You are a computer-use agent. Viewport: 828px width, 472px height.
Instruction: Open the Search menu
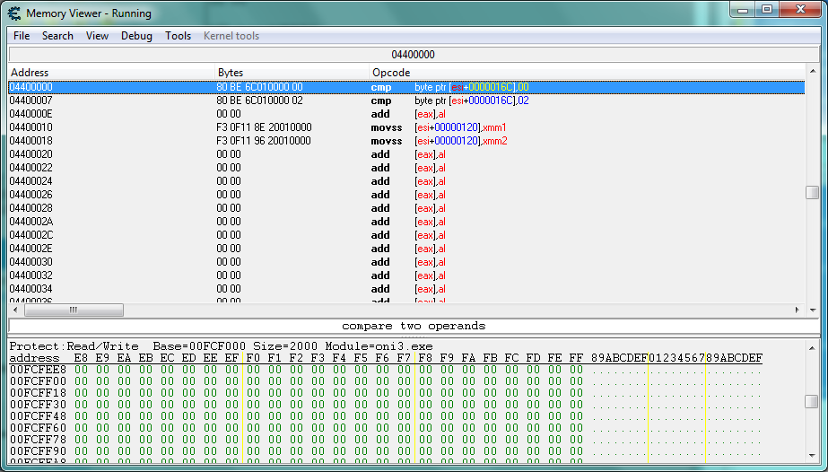[x=57, y=36]
